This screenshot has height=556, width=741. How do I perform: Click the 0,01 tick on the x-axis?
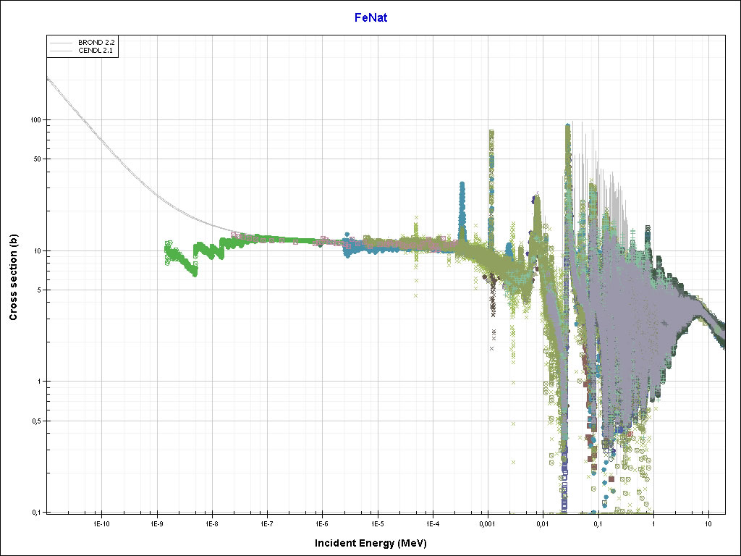(543, 522)
